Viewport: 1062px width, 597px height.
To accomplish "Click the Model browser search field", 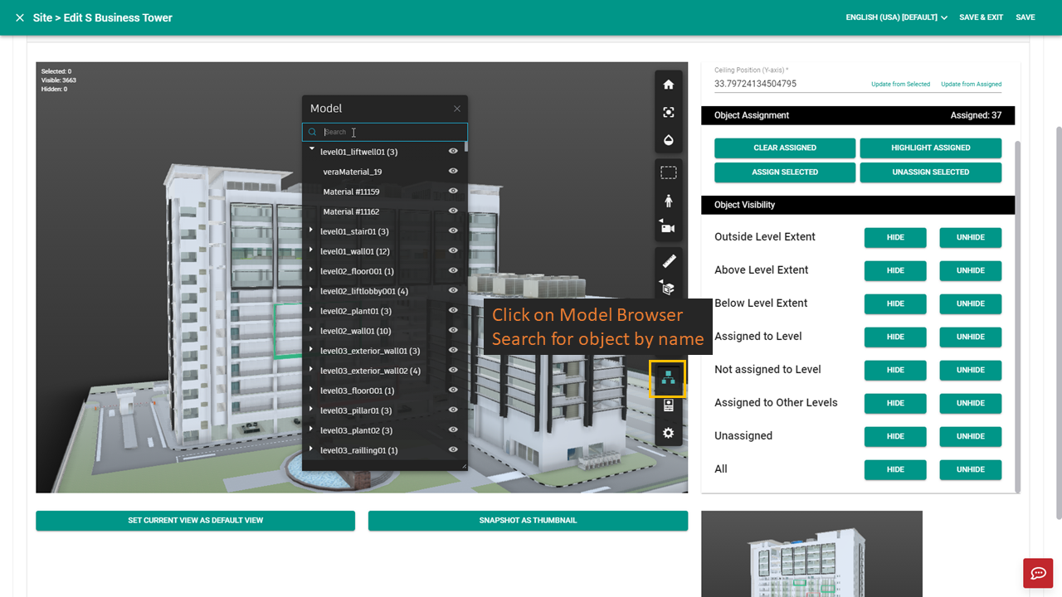I will point(385,132).
